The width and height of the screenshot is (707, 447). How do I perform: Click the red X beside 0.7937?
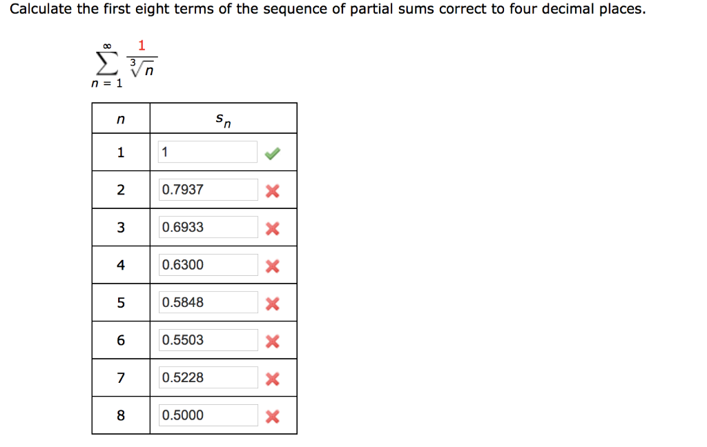click(272, 190)
